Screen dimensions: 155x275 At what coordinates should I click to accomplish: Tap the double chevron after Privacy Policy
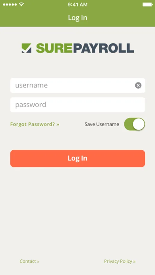click(x=134, y=262)
